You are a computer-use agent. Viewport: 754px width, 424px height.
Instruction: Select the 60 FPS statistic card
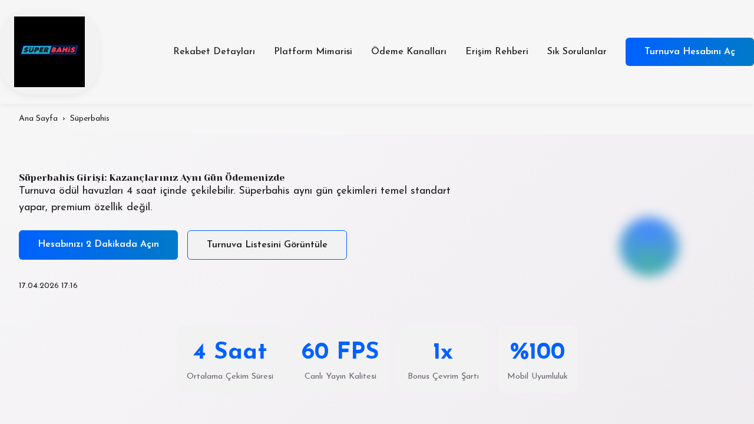(340, 359)
